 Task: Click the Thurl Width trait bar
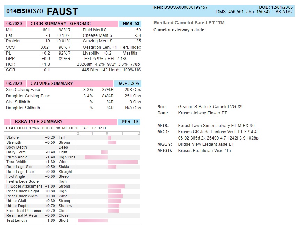click(x=122, y=162)
